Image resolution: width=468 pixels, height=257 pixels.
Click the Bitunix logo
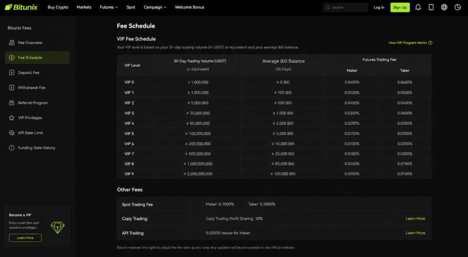(x=21, y=7)
